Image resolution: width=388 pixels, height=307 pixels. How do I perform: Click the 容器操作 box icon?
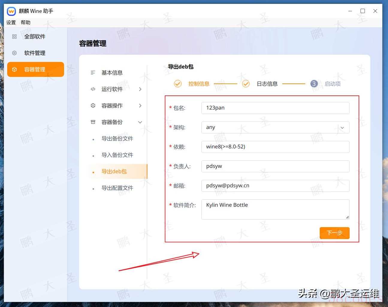click(93, 106)
